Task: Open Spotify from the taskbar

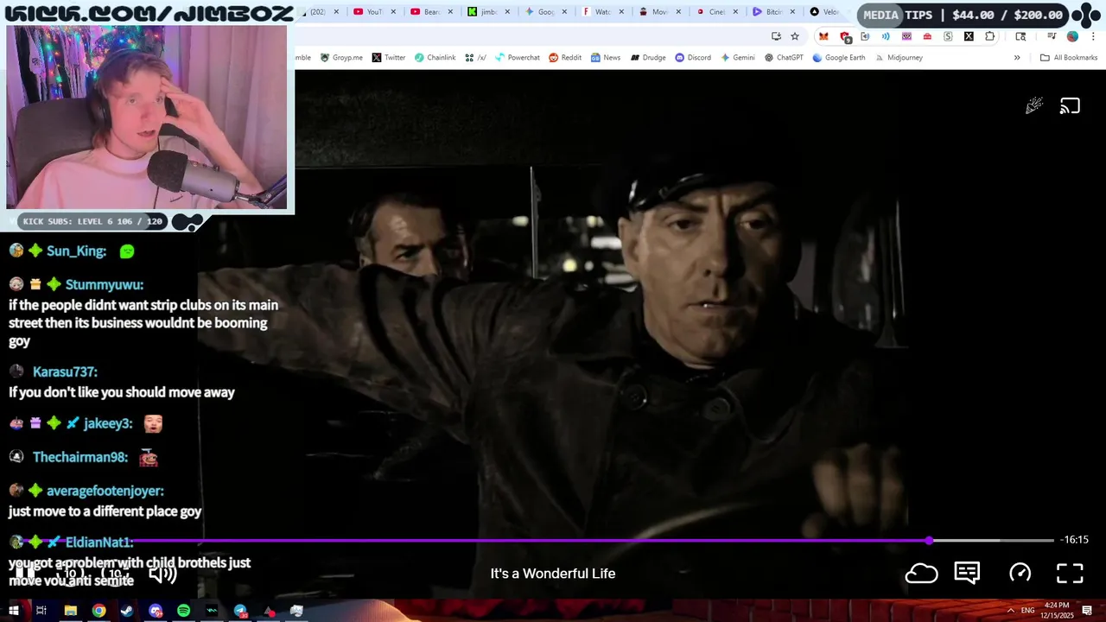Action: point(183,611)
